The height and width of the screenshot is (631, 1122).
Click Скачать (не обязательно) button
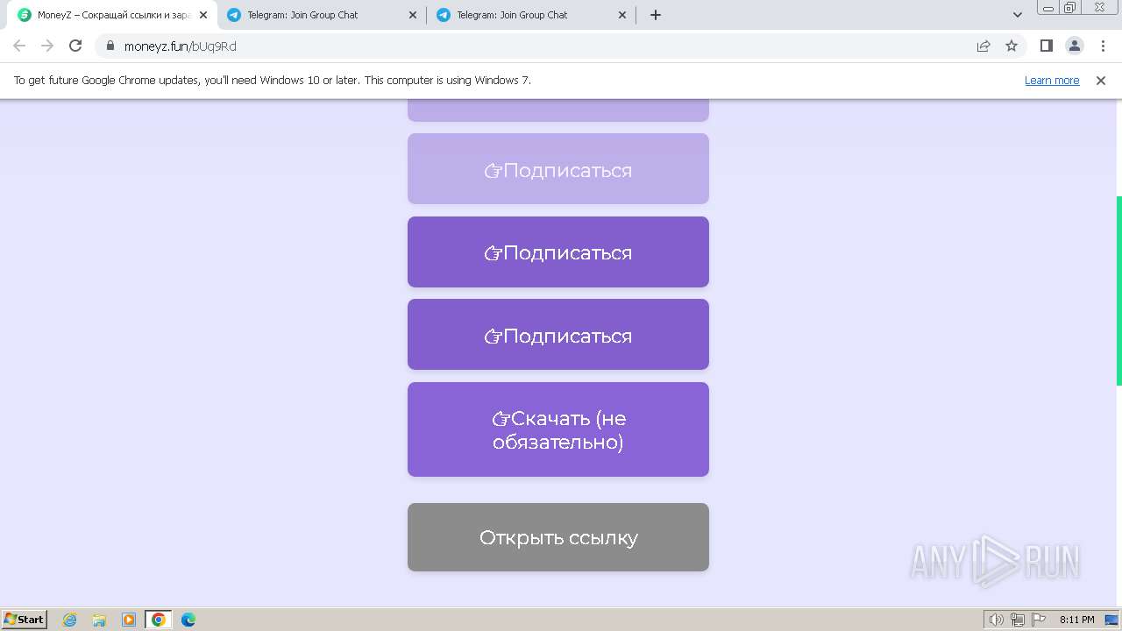point(558,429)
